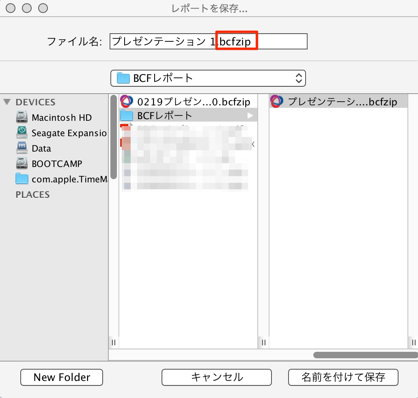Choose the BOOTCAMP drive icon

22,163
